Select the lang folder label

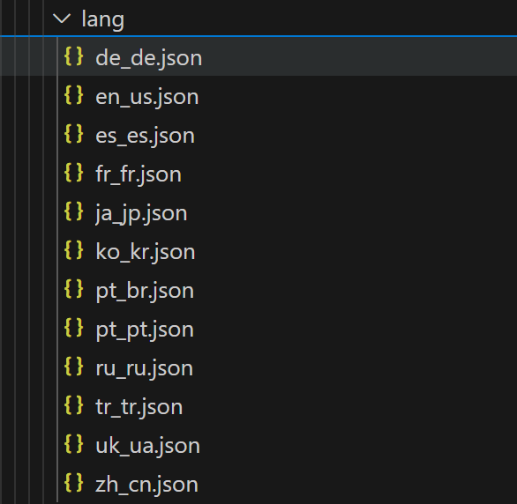pyautogui.click(x=103, y=19)
